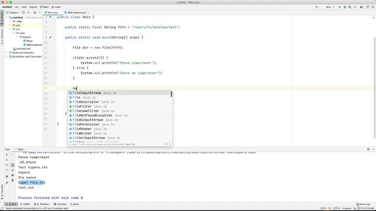The height and width of the screenshot is (211, 376).
Task: Click the memory indicator in status bar
Action: pos(366,209)
